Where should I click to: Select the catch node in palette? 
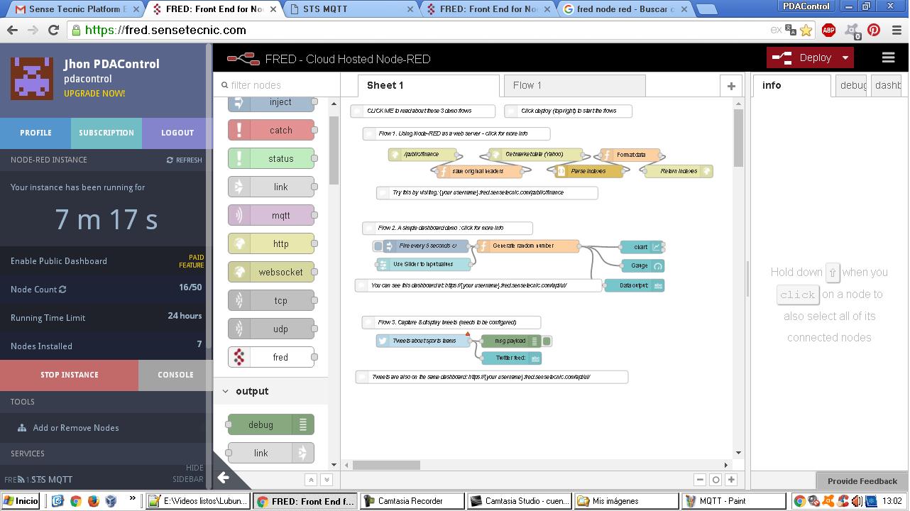(x=271, y=130)
